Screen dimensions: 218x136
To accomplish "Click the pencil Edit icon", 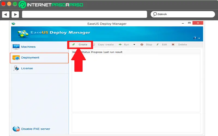I will [x=158, y=45].
